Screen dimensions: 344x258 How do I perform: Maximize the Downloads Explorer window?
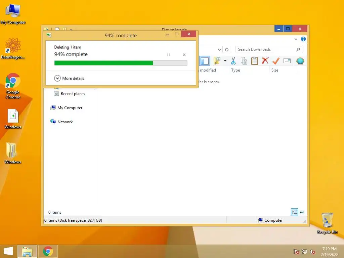pyautogui.click(x=288, y=29)
